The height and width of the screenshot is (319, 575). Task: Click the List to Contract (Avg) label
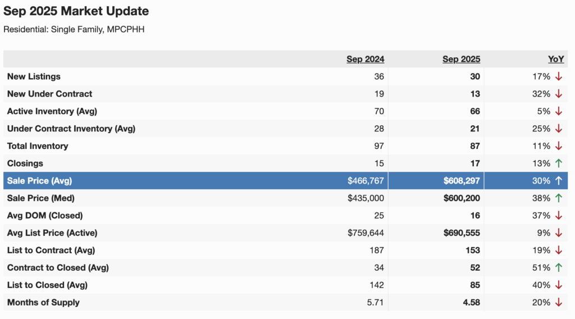pyautogui.click(x=51, y=250)
